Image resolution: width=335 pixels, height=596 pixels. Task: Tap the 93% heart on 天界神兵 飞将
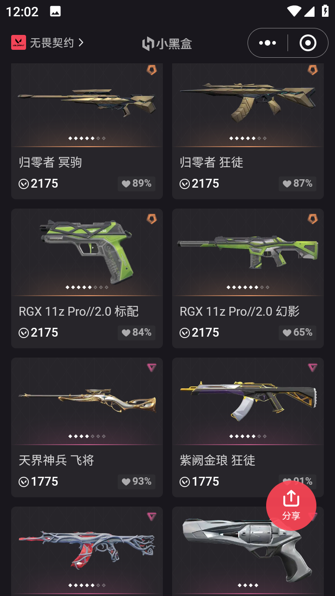click(x=136, y=481)
